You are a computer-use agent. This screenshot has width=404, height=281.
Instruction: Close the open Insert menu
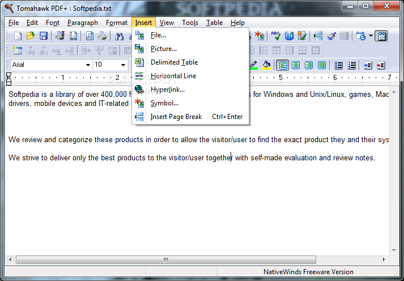tap(143, 23)
